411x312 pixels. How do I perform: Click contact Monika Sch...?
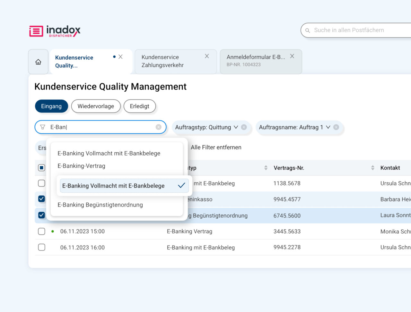[x=396, y=231]
